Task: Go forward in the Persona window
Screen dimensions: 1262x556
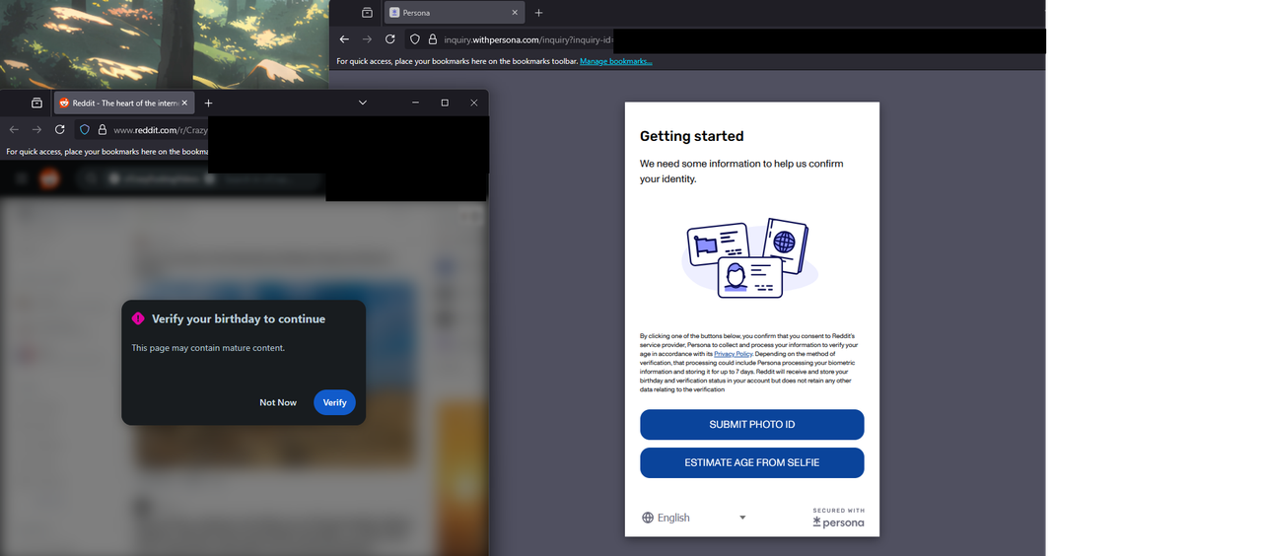Action: click(x=367, y=39)
